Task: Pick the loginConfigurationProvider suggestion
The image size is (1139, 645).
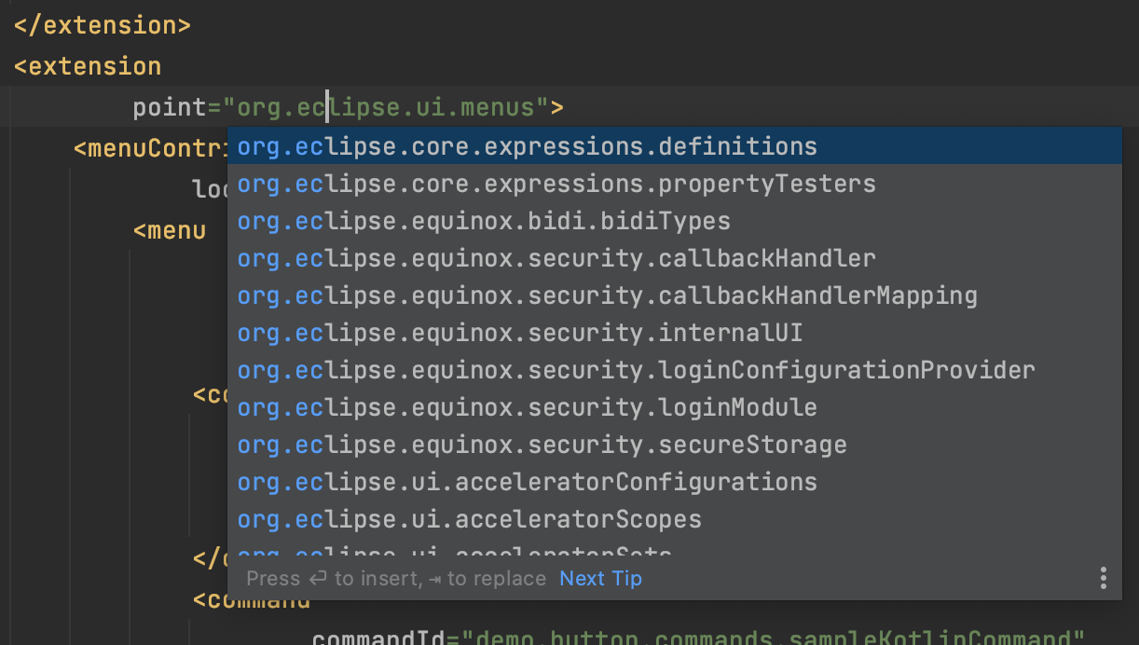Action: pos(636,370)
